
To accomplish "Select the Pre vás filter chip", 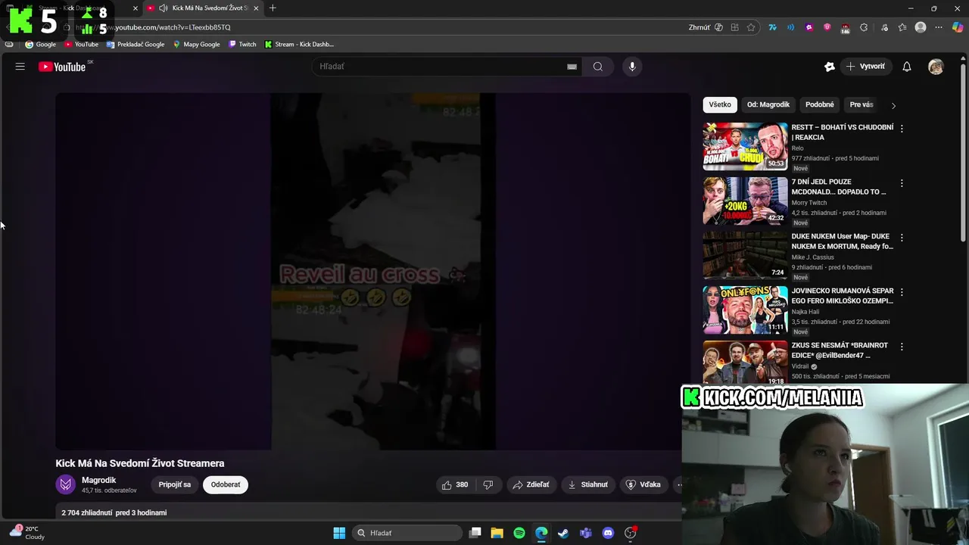I will (862, 104).
